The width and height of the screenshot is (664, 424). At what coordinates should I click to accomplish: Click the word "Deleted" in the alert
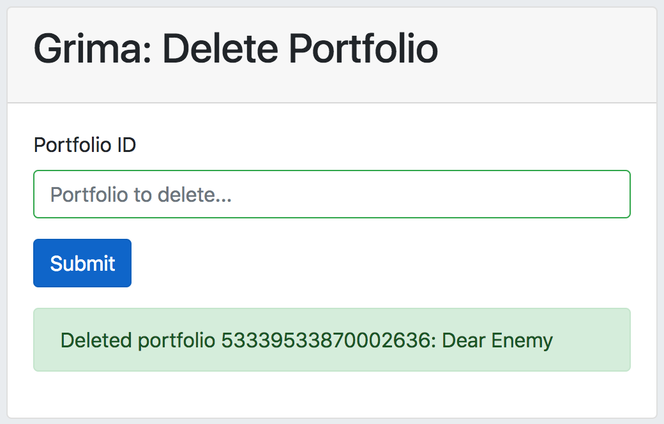pyautogui.click(x=96, y=340)
